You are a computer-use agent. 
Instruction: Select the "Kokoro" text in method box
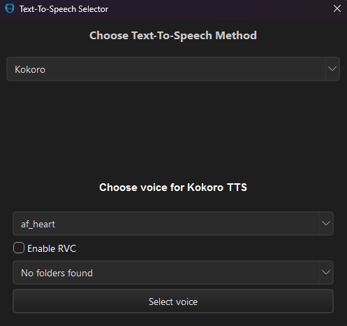(x=30, y=69)
